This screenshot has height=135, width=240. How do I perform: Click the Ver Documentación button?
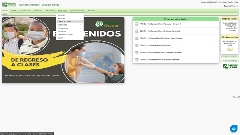click(x=229, y=61)
